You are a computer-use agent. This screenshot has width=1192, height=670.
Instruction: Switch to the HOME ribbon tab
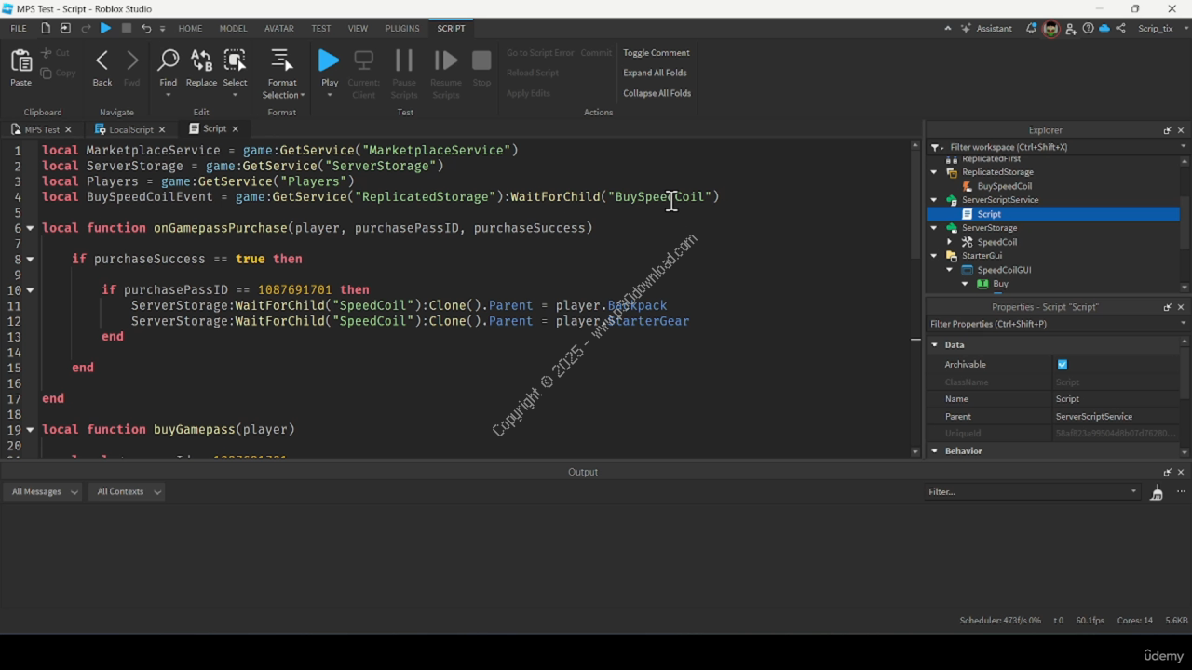pyautogui.click(x=190, y=29)
